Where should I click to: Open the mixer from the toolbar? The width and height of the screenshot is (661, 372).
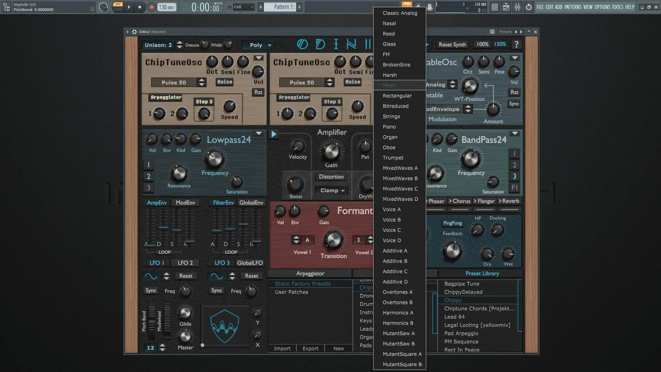click(x=517, y=7)
